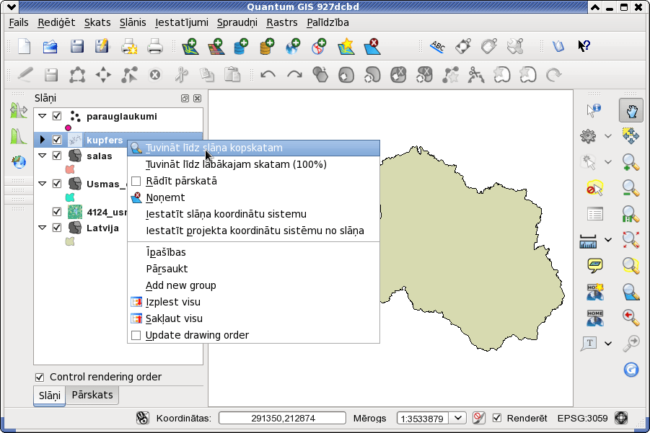Choose Izplest visu from context menu

point(253,302)
